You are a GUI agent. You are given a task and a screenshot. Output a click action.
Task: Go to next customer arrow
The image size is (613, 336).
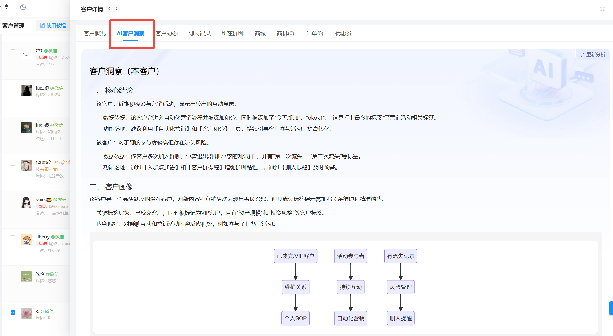pyautogui.click(x=117, y=9)
